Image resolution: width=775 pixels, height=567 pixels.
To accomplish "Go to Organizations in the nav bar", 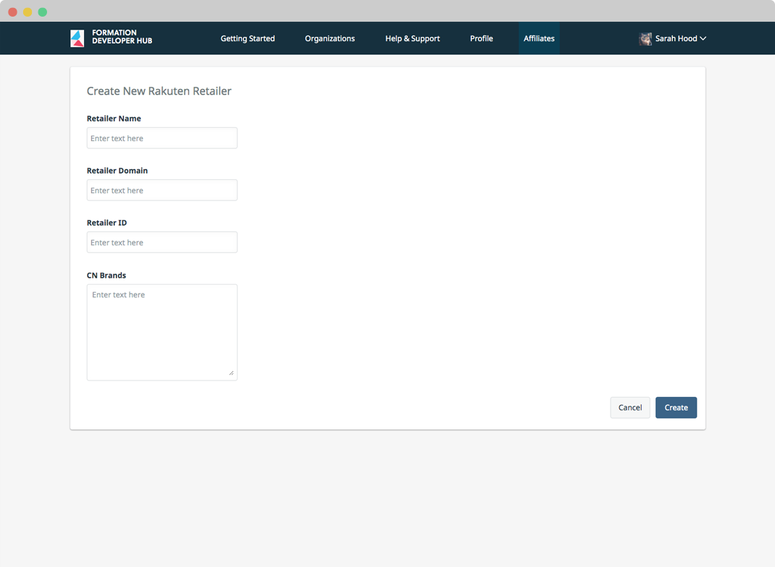I will point(330,38).
